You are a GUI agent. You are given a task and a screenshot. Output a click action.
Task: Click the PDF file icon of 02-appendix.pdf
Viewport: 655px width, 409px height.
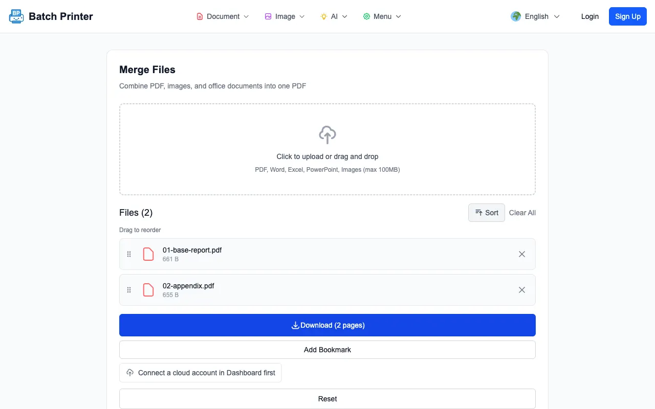[x=148, y=290]
